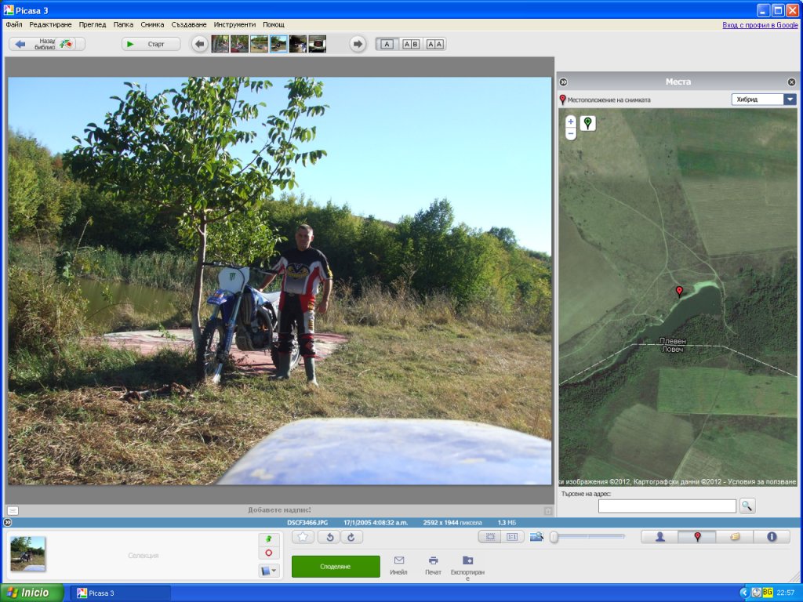The width and height of the screenshot is (803, 602).
Task: Clear the selection tray red circle
Action: coord(269,553)
